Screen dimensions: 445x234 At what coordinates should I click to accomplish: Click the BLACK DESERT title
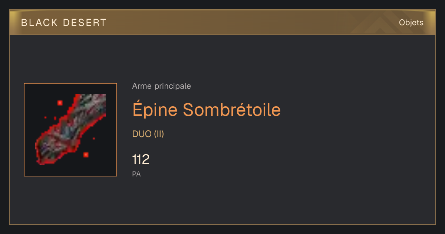coord(64,23)
